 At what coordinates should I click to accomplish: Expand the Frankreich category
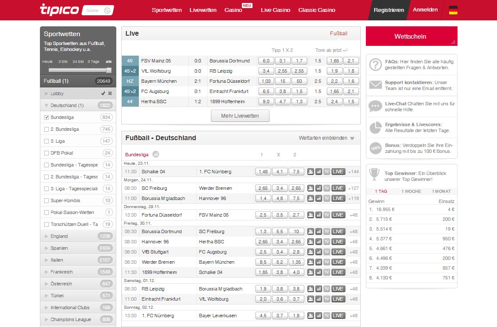pos(78,272)
